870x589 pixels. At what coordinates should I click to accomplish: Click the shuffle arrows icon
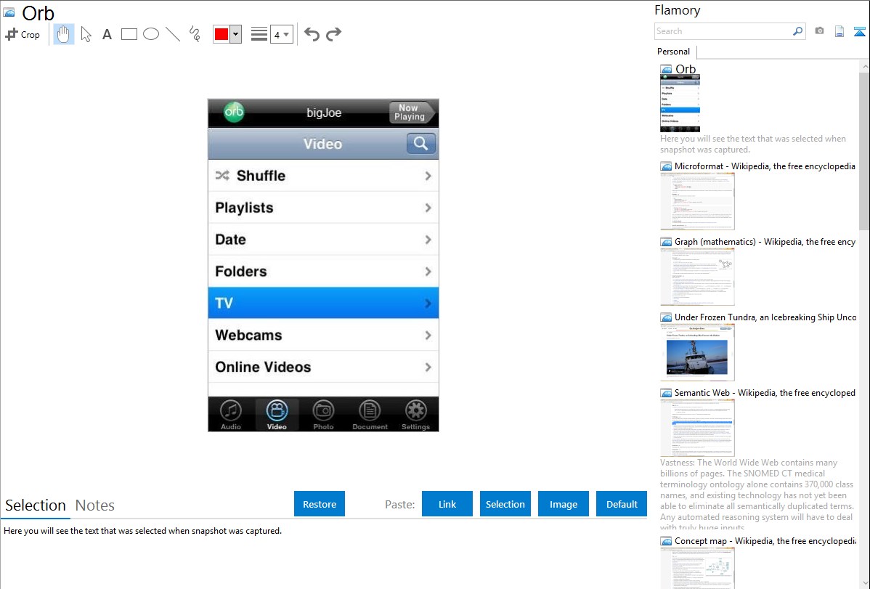(222, 176)
